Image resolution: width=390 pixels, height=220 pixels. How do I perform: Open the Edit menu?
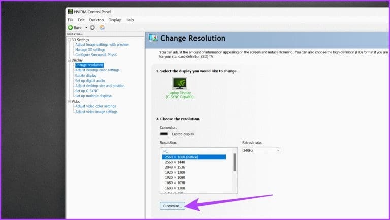81,20
